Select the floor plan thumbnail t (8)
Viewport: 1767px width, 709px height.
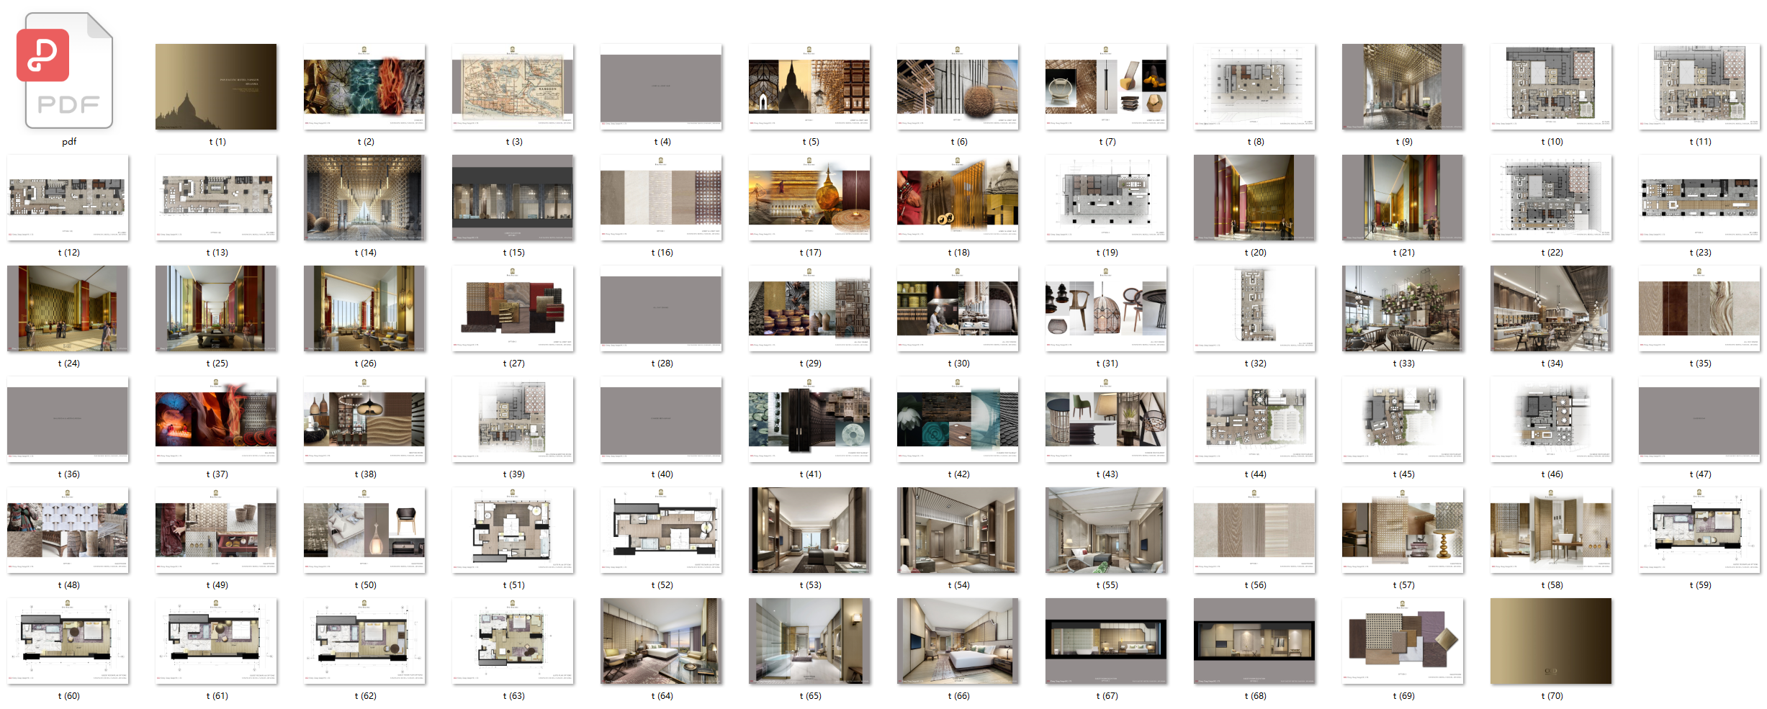pos(1254,86)
